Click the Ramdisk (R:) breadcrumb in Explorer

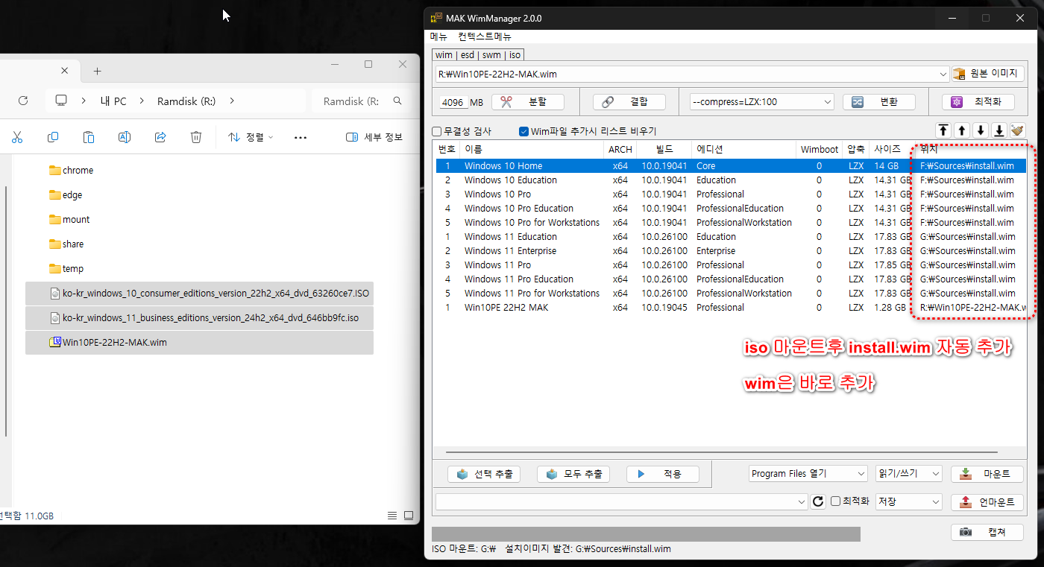(x=186, y=101)
